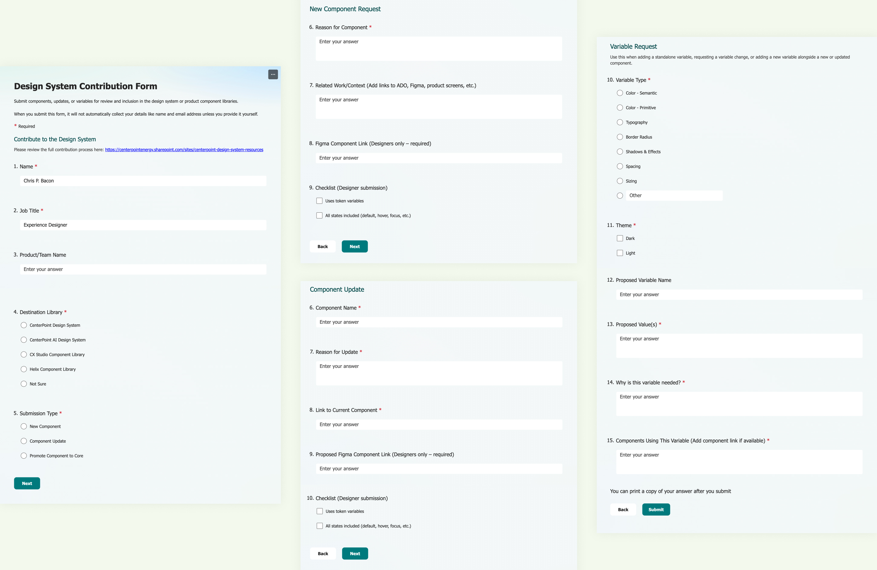
Task: Choose Border Radius variable type
Action: (620, 137)
